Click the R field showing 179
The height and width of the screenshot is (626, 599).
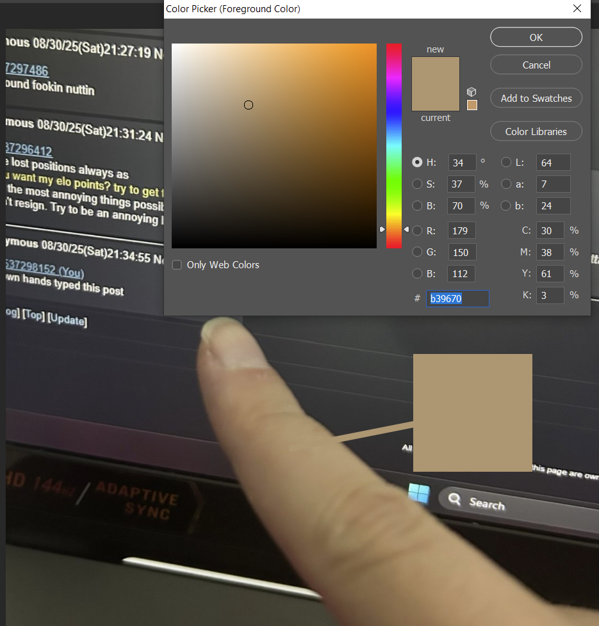click(x=461, y=231)
